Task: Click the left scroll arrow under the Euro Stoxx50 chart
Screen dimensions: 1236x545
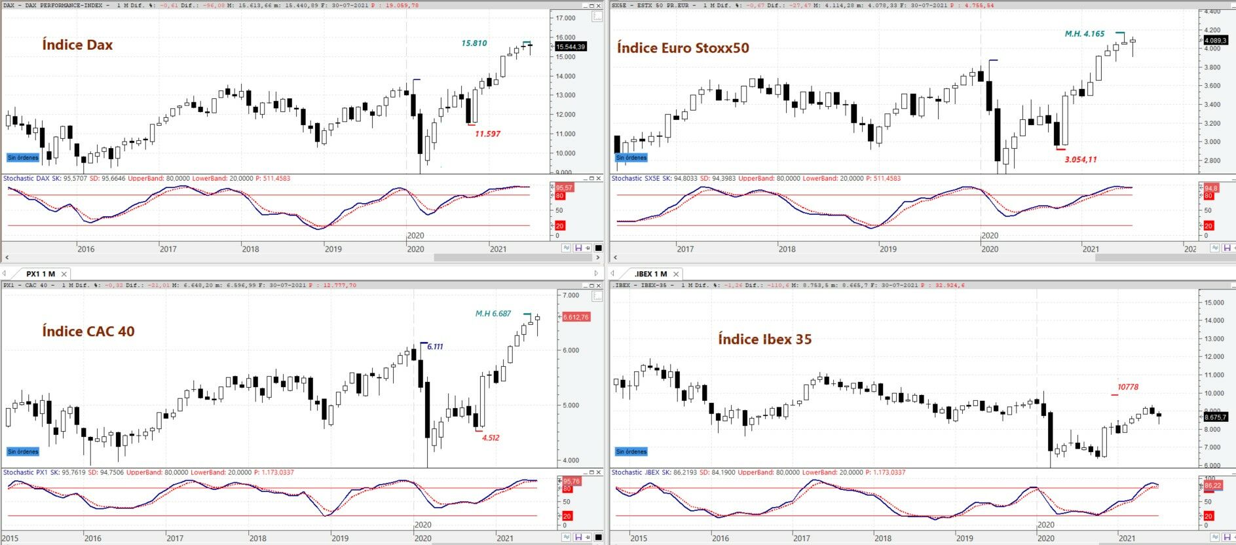Action: (615, 258)
